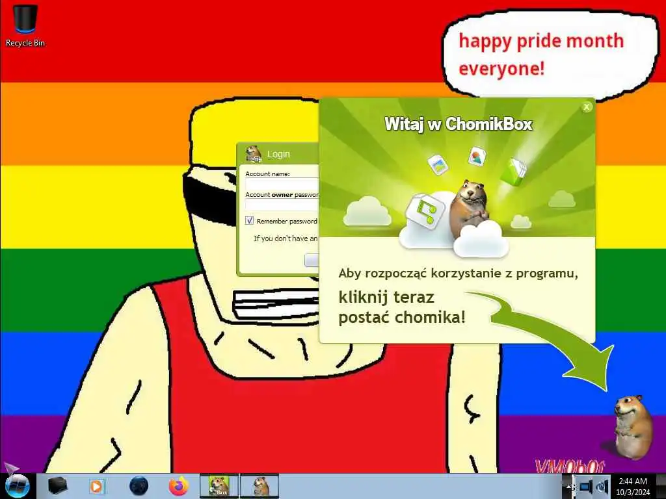
Task: Open the dark blue globe taskbar icon
Action: [x=139, y=486]
